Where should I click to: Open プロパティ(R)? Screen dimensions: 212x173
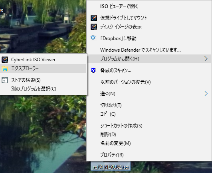[x=149, y=155]
